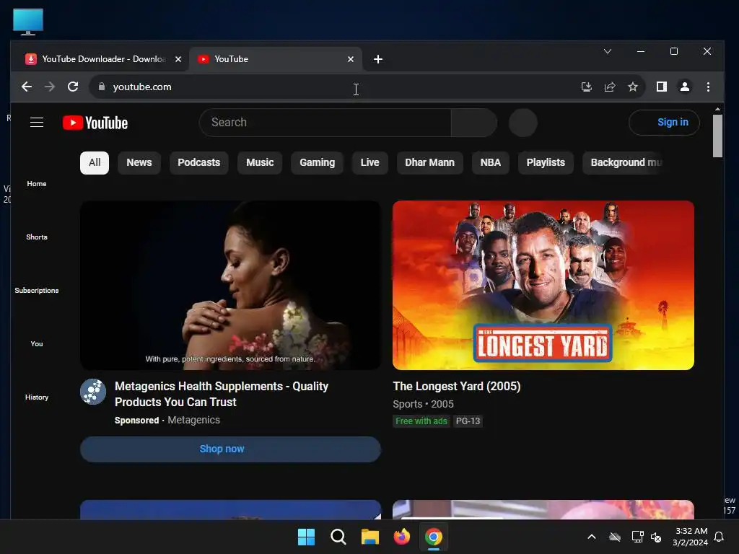This screenshot has height=554, width=739.
Task: Open File Explorer from the taskbar
Action: tap(370, 537)
